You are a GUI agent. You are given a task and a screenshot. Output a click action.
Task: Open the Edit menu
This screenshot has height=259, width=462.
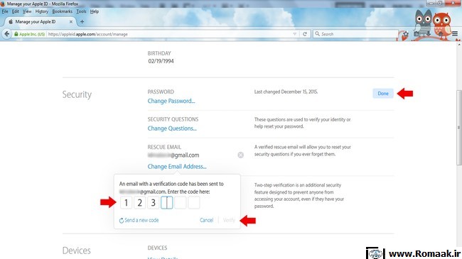coord(16,11)
